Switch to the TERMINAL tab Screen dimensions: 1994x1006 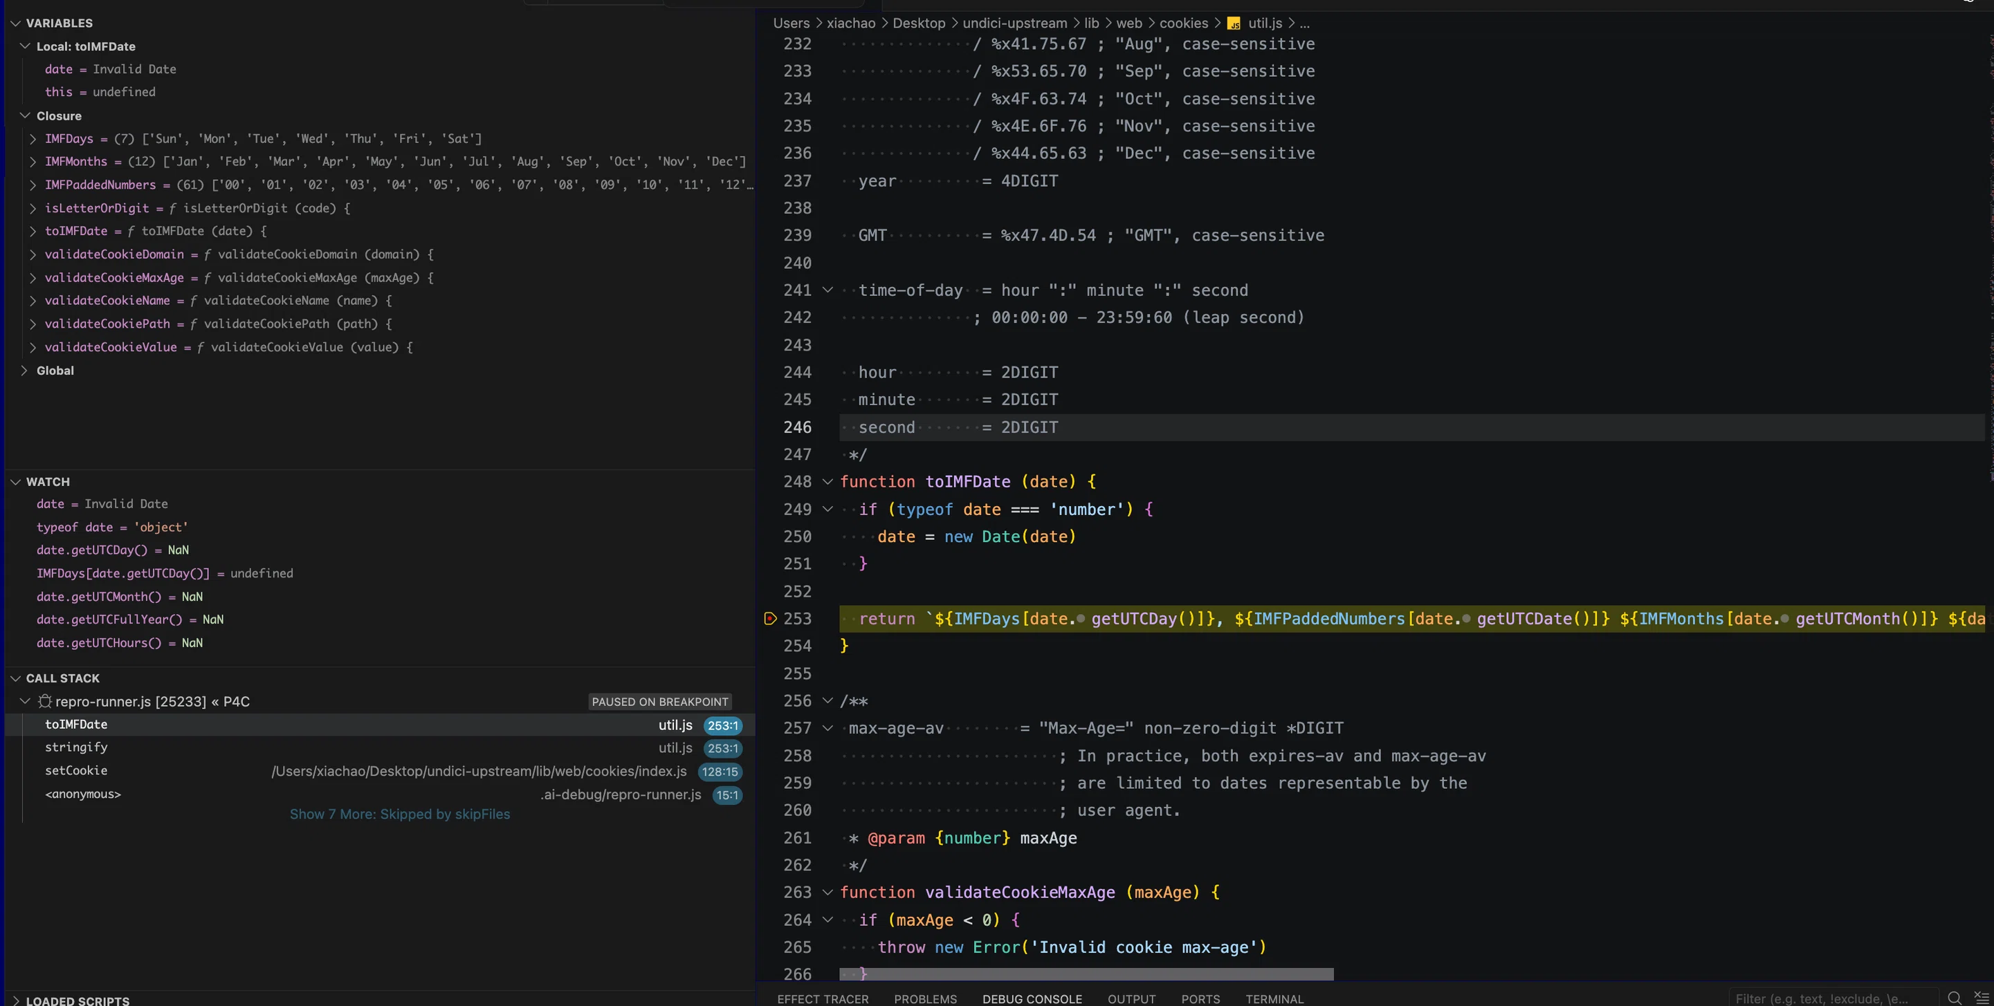click(1274, 999)
